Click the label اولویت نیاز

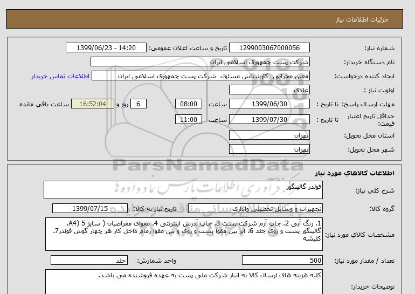tap(379, 90)
